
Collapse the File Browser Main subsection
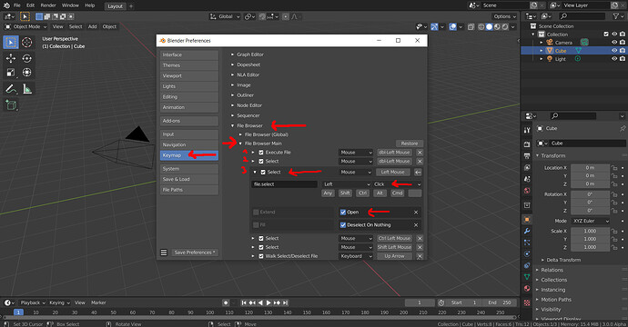coord(240,144)
